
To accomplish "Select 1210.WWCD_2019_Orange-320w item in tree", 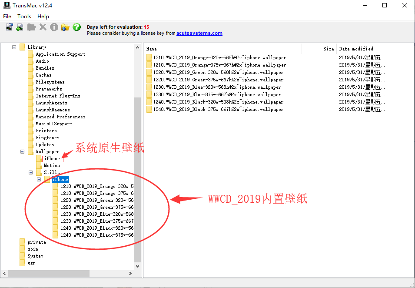I will [x=97, y=187].
